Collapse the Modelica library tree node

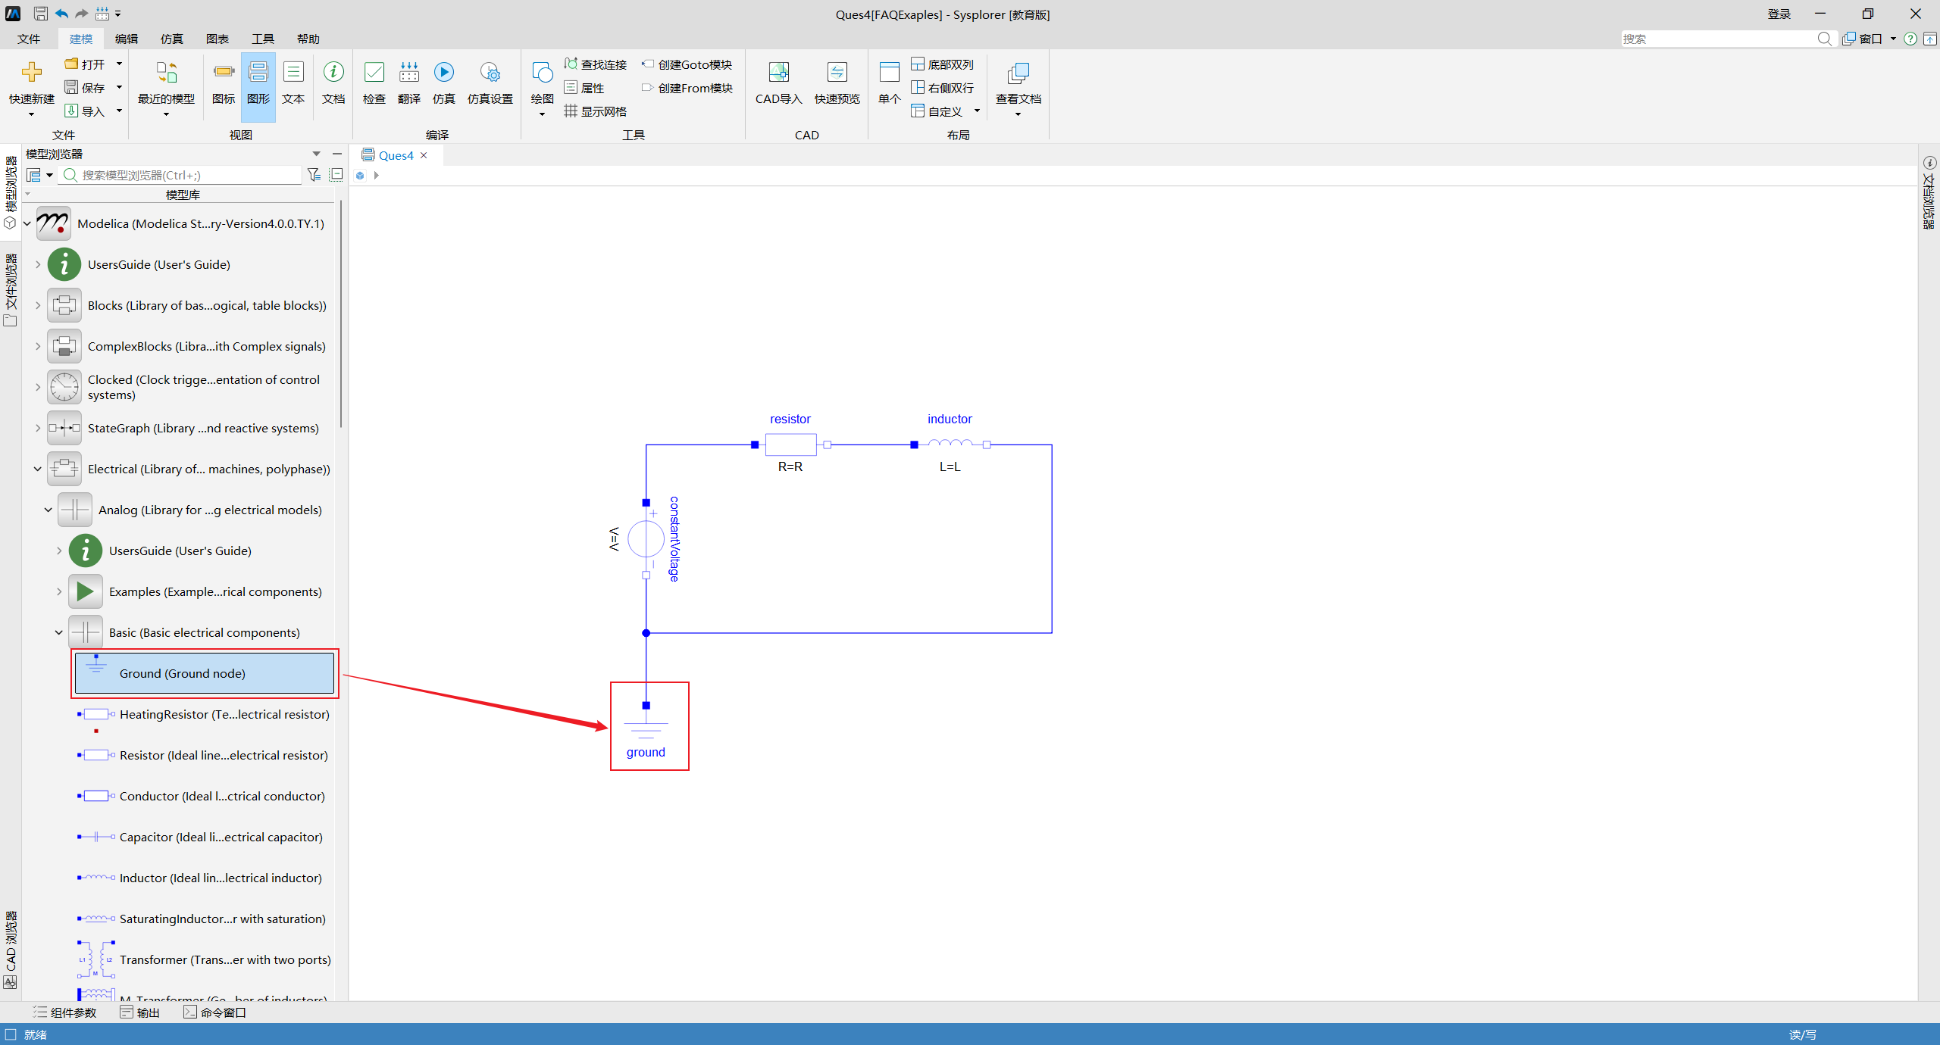tap(27, 223)
